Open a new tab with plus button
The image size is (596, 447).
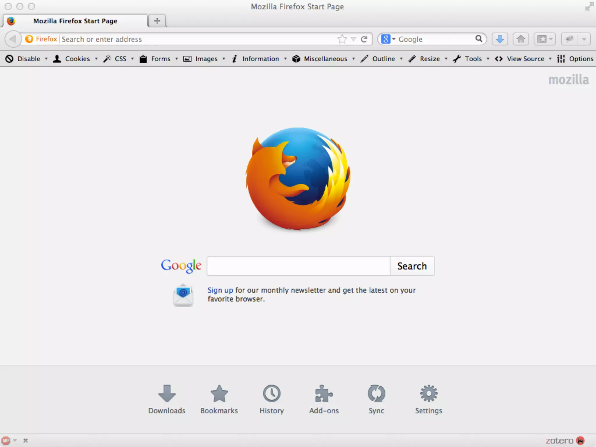tap(157, 21)
